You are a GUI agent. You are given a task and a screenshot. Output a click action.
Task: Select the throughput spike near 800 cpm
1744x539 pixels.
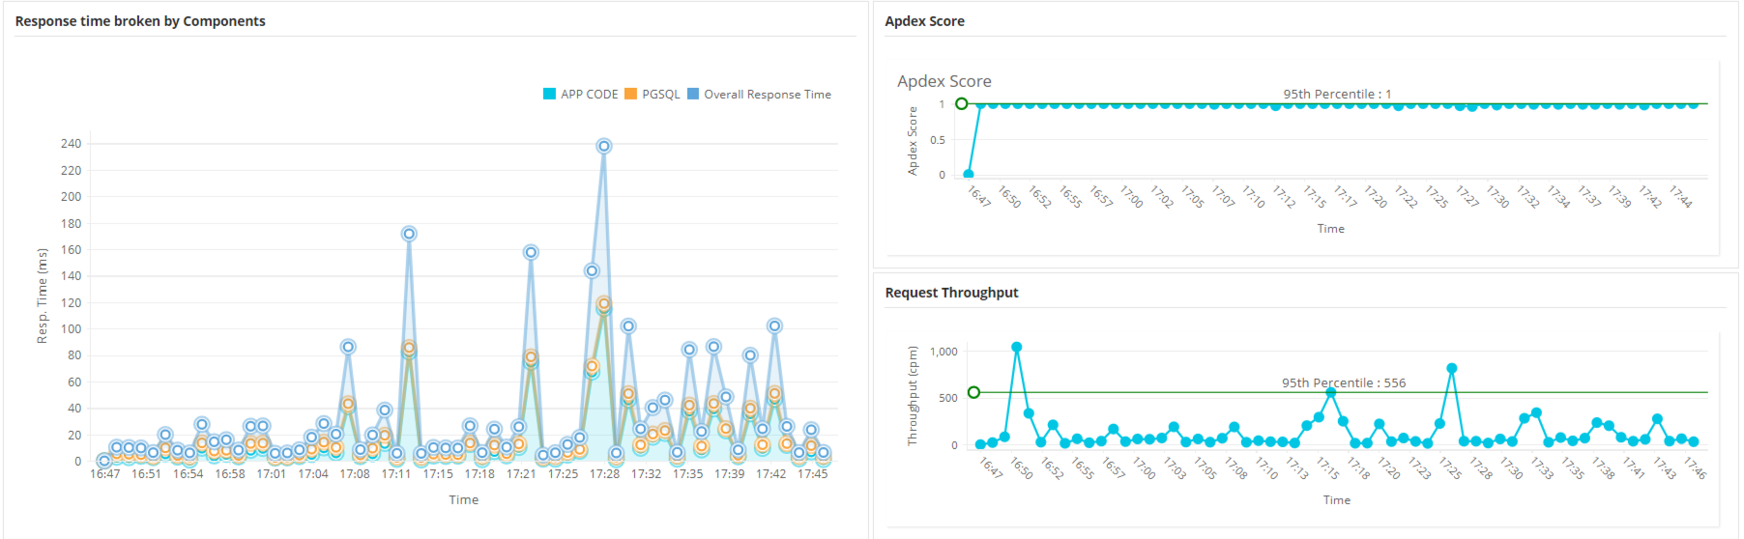click(1451, 368)
